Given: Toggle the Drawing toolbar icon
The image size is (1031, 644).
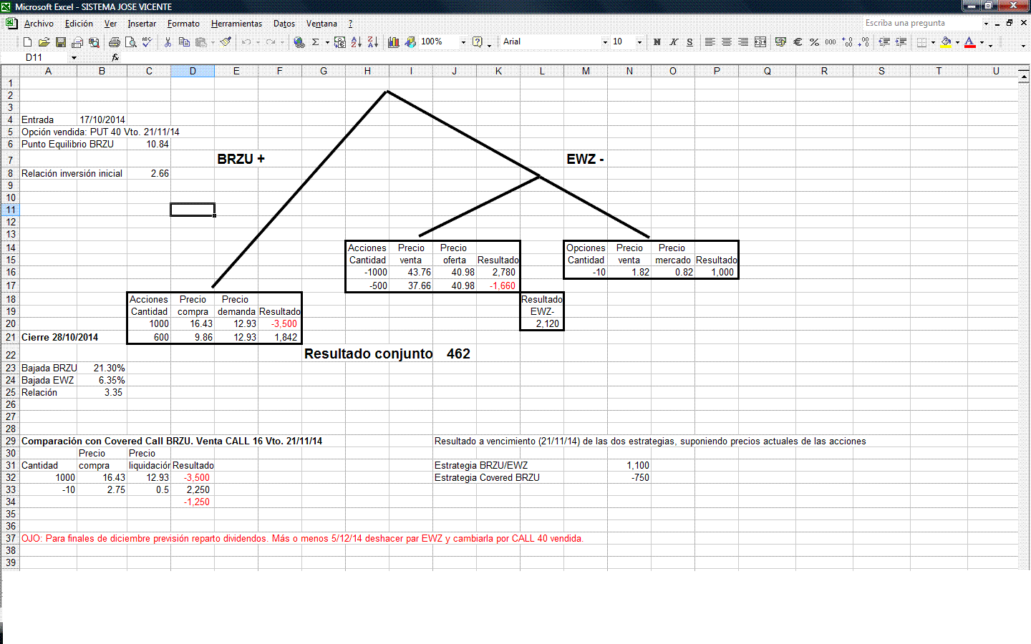Looking at the screenshot, I should 410,42.
